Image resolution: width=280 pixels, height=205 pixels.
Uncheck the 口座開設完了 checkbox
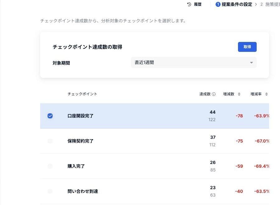pyautogui.click(x=50, y=116)
